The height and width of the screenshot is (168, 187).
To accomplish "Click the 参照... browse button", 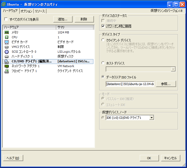I will 166,84.
